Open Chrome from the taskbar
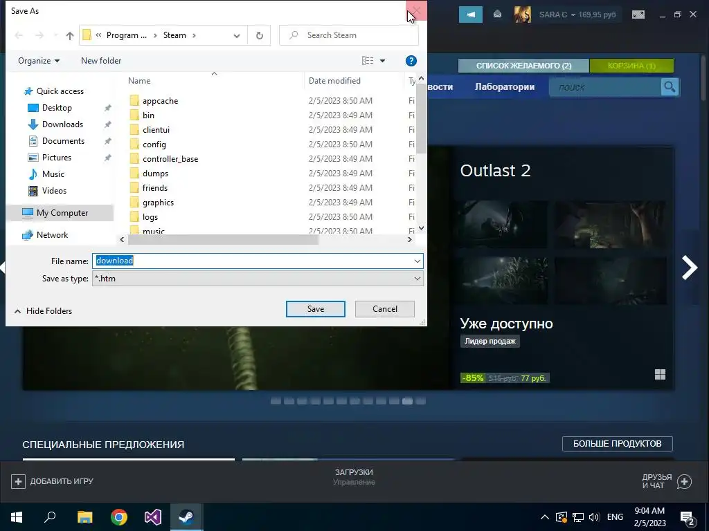 [119, 517]
